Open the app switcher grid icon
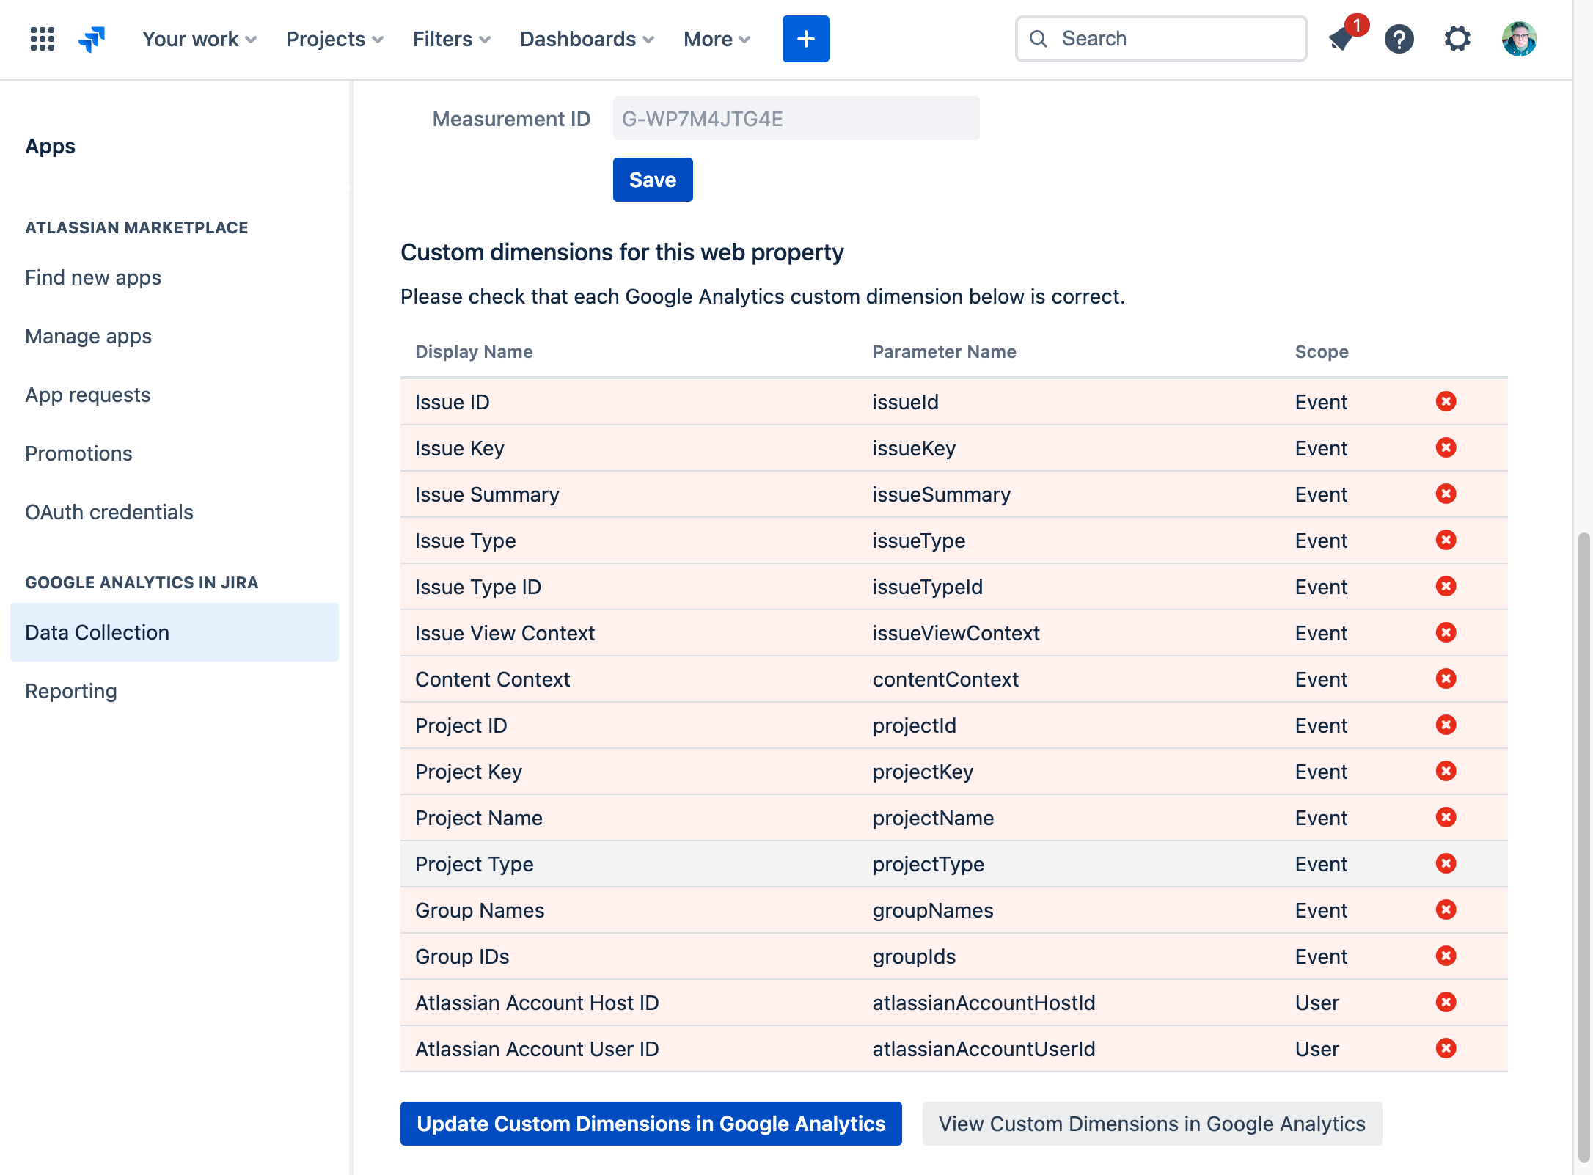The image size is (1593, 1175). 43,39
